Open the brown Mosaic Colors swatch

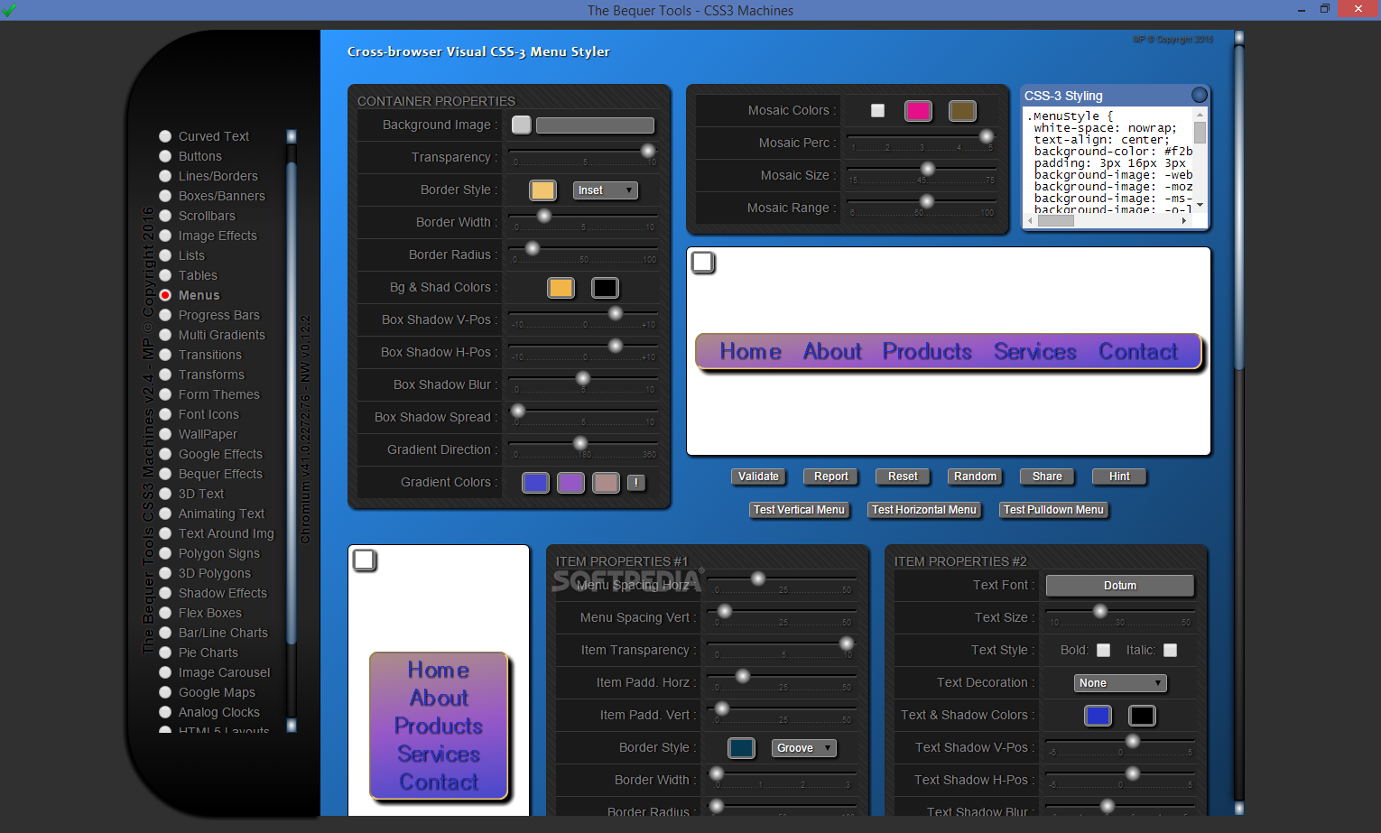[962, 110]
